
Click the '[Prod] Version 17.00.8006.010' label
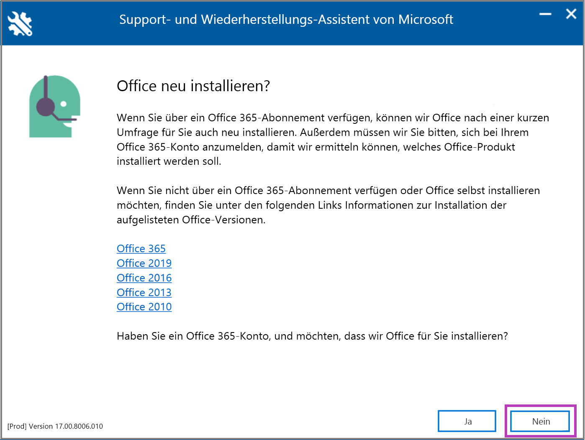click(x=55, y=426)
